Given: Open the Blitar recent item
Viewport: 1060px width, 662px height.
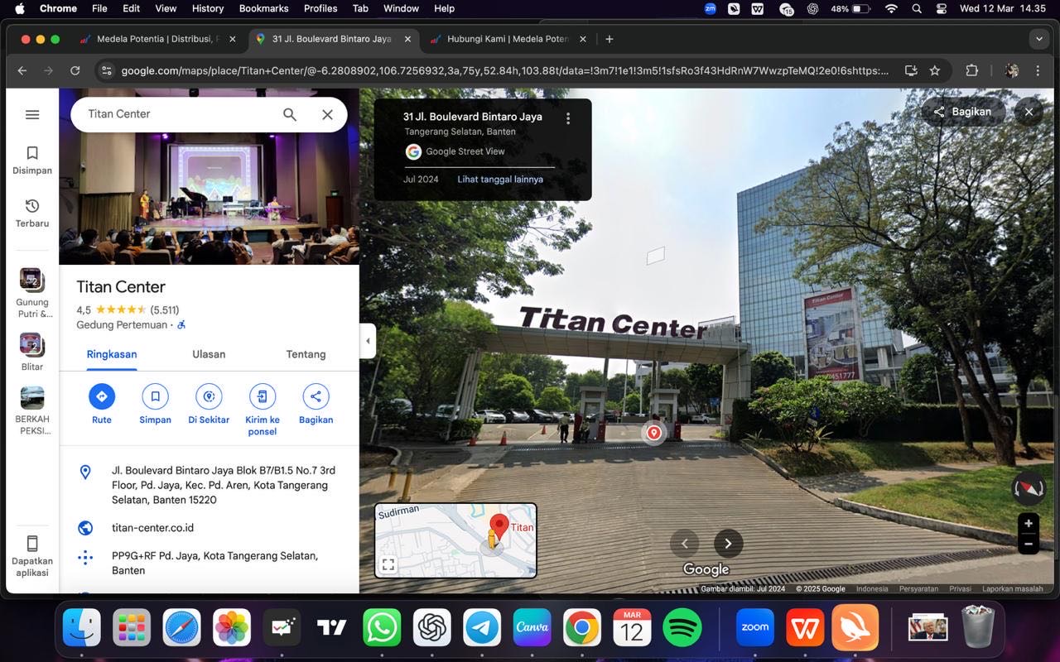Looking at the screenshot, I should click(x=32, y=352).
